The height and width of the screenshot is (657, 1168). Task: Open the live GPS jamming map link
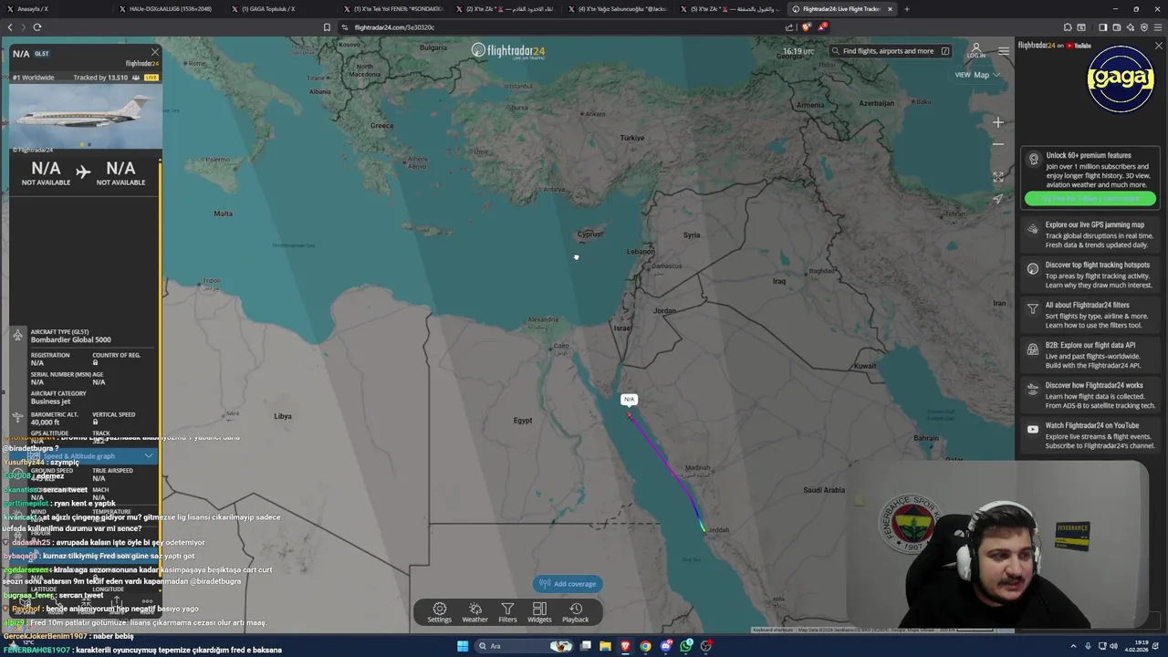(x=1090, y=235)
